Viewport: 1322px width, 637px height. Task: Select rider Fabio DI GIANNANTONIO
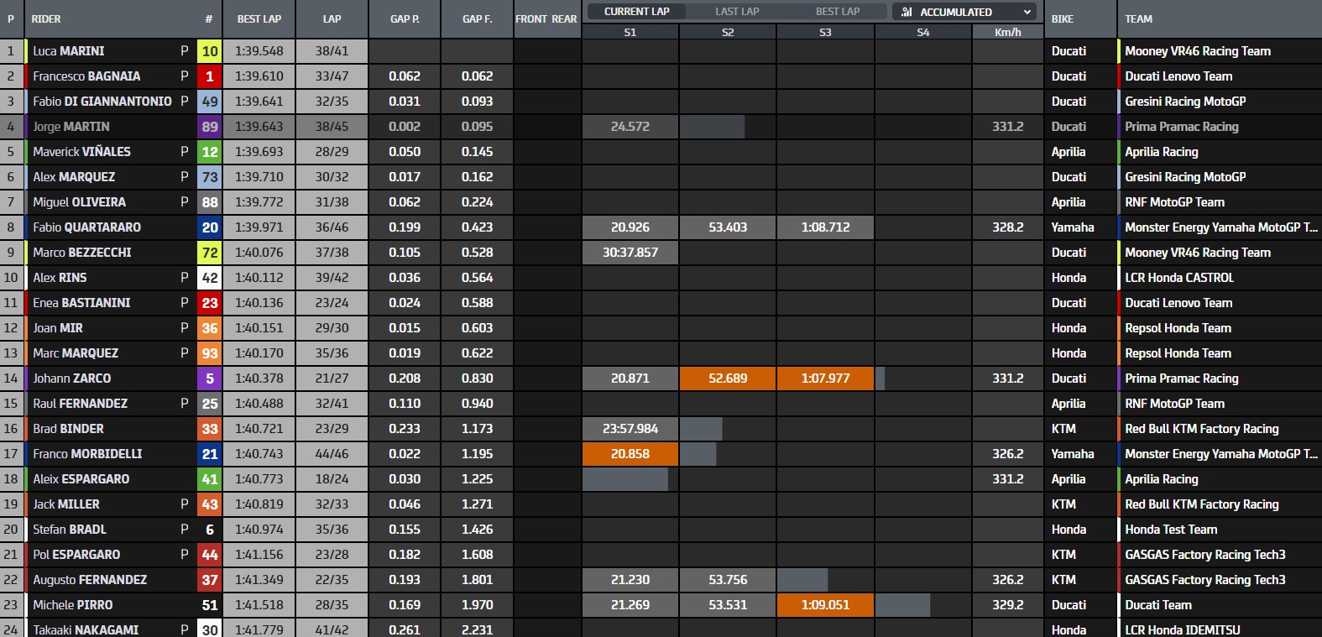click(x=102, y=102)
